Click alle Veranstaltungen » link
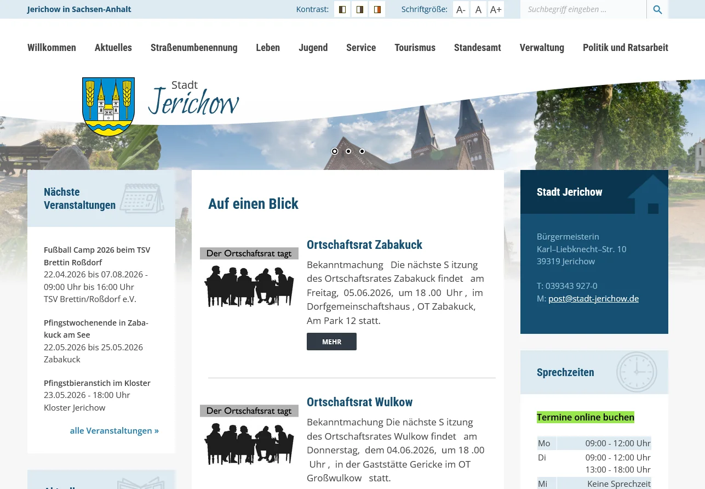This screenshot has height=489, width=705. click(114, 430)
